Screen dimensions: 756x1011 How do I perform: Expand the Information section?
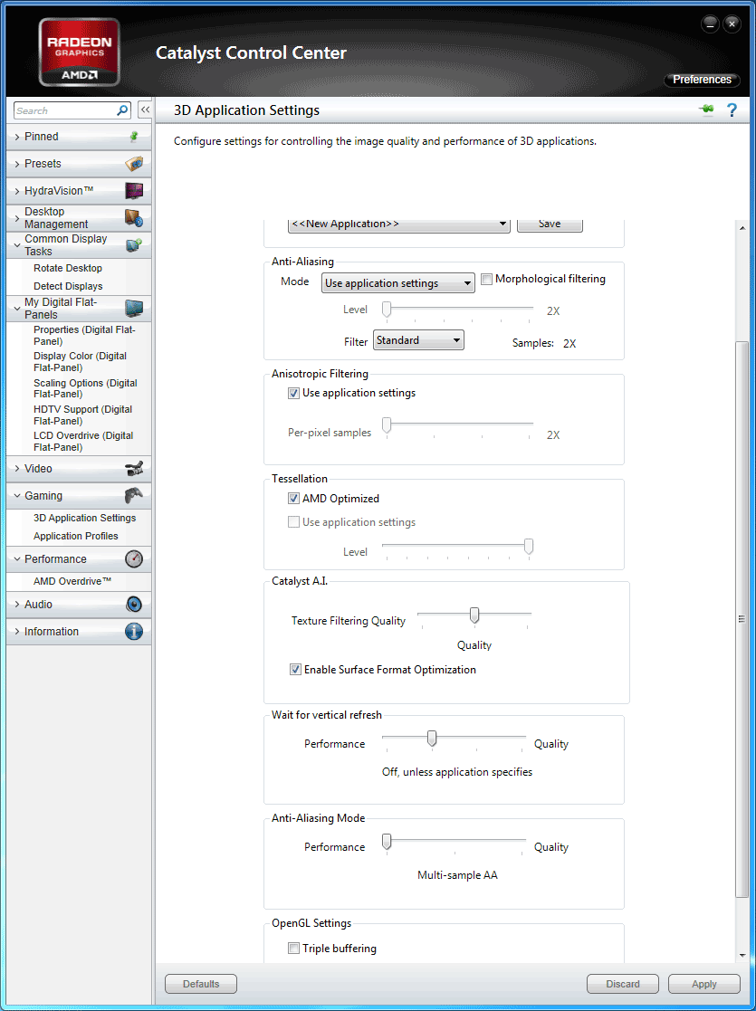click(17, 631)
